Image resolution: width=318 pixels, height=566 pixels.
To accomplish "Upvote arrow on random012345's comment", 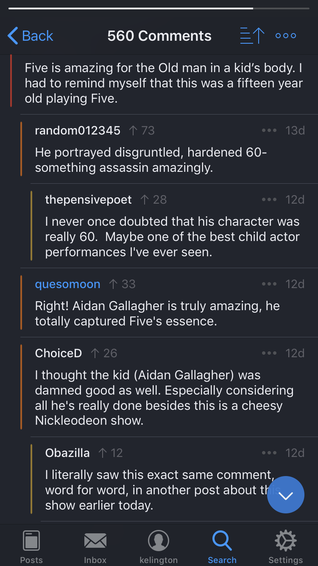I will [x=133, y=130].
